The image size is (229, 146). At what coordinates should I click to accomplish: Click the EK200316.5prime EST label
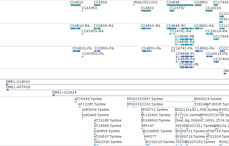[x=160, y=142]
